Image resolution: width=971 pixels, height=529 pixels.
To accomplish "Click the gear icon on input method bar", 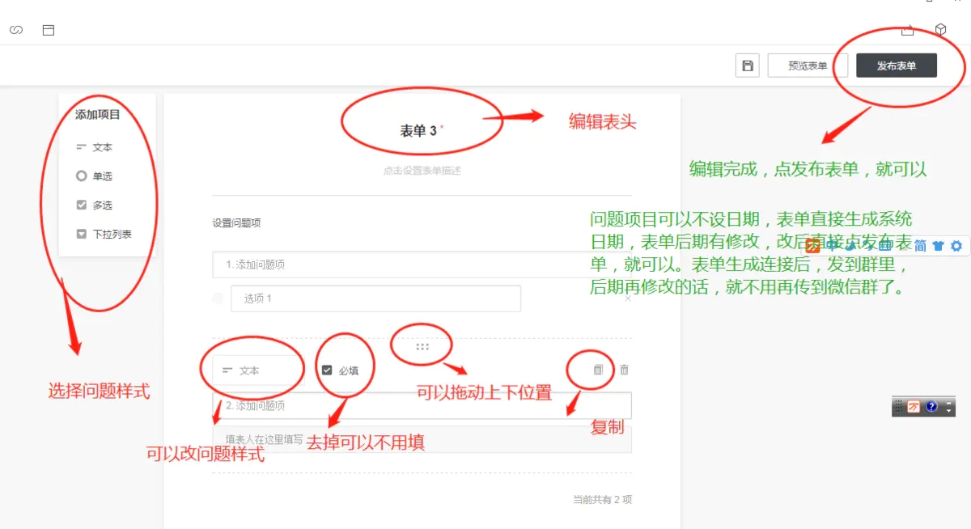I will click(x=955, y=246).
